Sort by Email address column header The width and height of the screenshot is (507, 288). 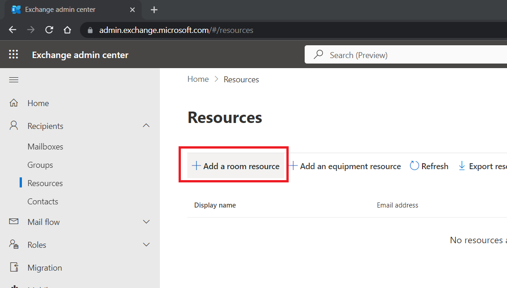(397, 205)
